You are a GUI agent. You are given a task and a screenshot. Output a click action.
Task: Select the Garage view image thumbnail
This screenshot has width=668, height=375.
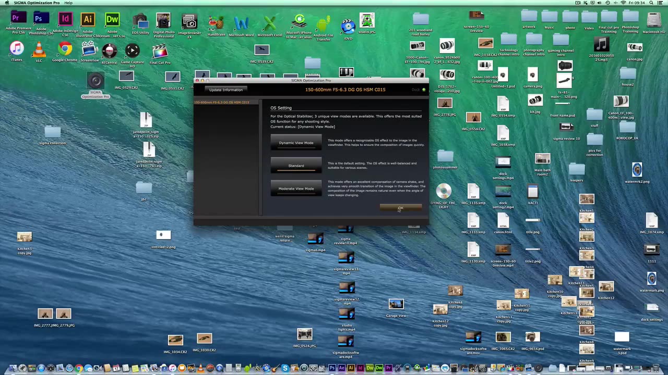tap(396, 304)
